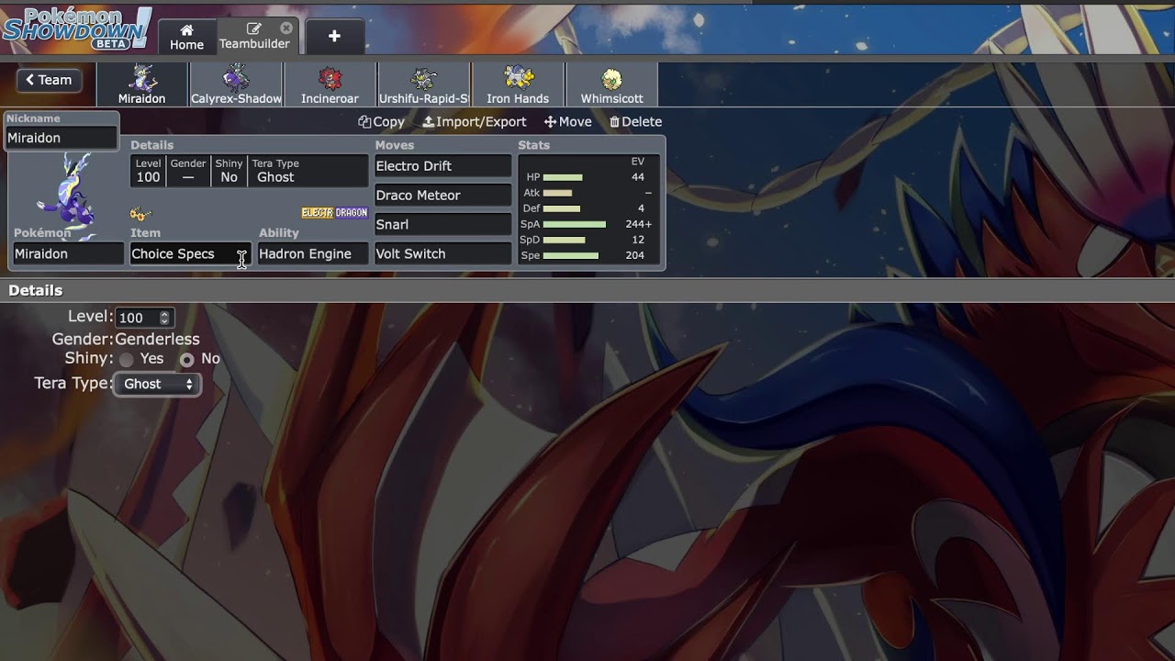Select the Miraidon team slot
The image size is (1175, 661).
[x=142, y=84]
